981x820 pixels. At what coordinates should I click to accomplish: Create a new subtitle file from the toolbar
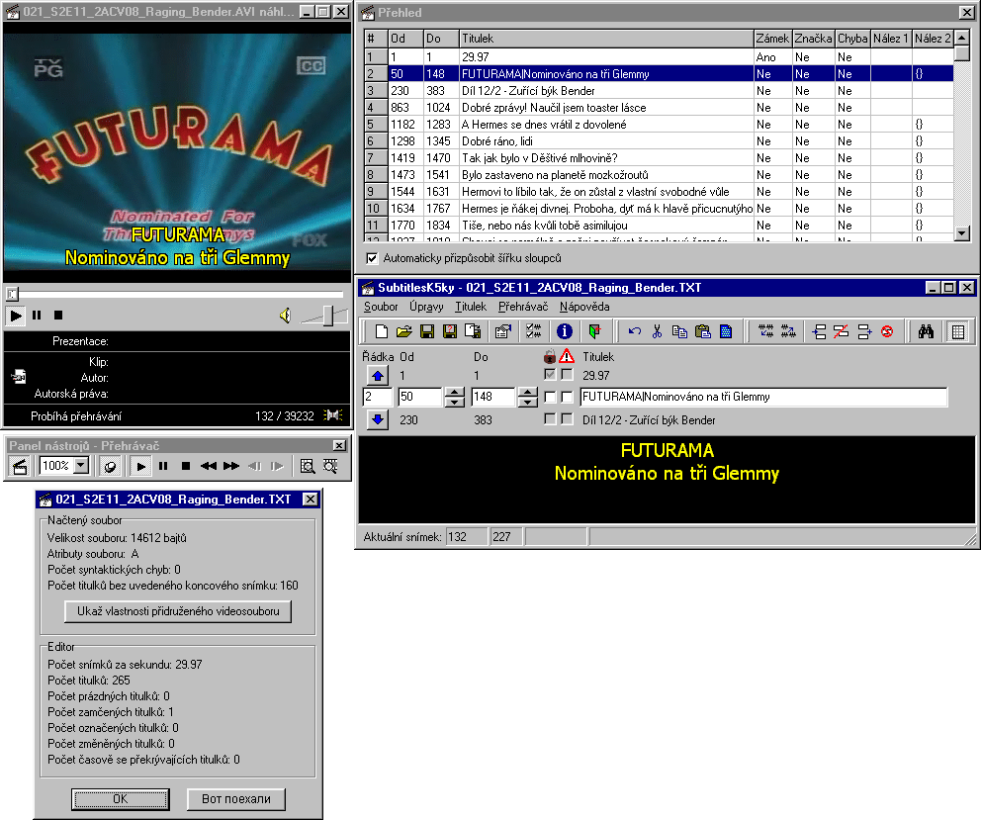[x=381, y=331]
